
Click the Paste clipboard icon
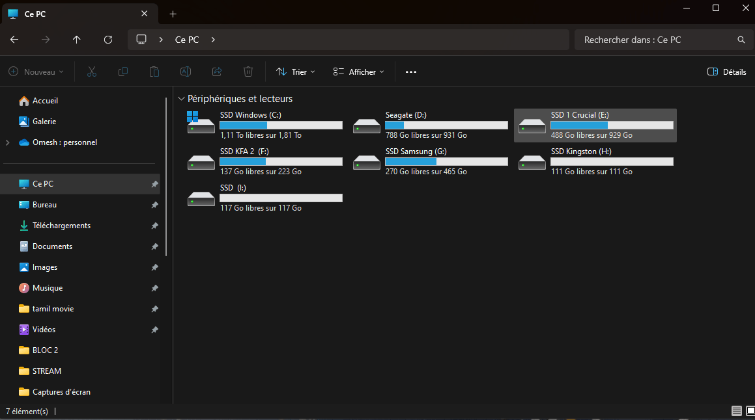pos(154,72)
